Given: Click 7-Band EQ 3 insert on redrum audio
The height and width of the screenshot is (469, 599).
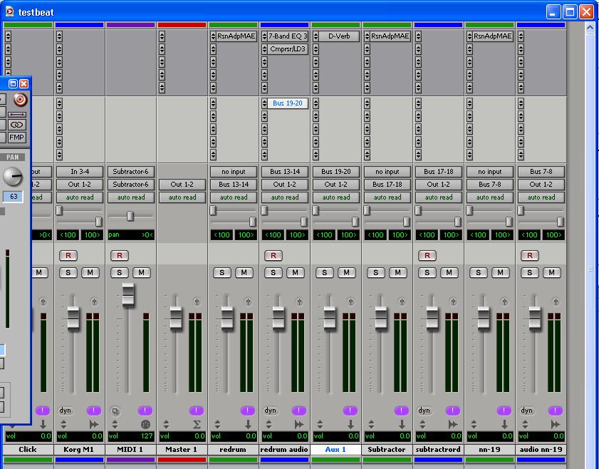Looking at the screenshot, I should pyautogui.click(x=288, y=36).
